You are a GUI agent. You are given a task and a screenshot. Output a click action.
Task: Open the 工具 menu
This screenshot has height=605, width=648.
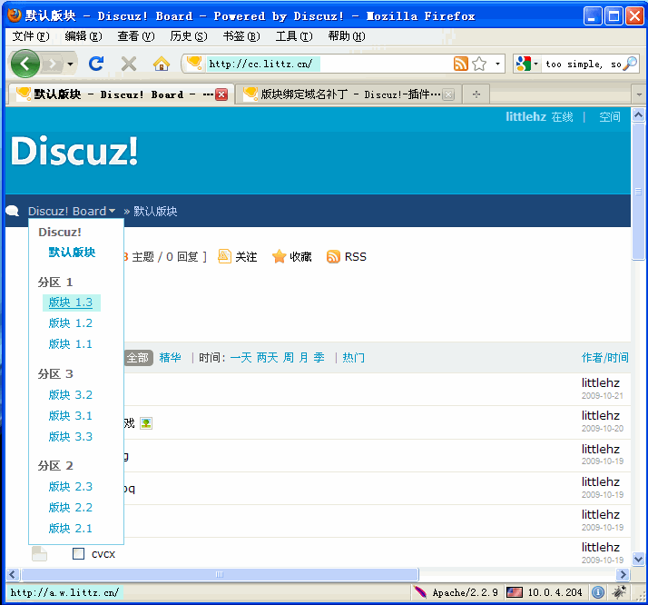(294, 36)
